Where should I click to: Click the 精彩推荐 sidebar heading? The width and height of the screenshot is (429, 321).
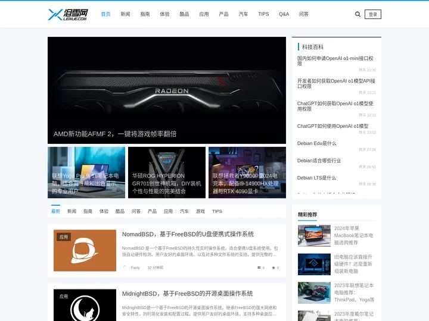307,215
